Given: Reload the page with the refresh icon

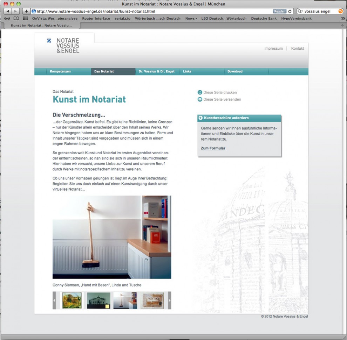Looking at the screenshot, I should pos(290,11).
